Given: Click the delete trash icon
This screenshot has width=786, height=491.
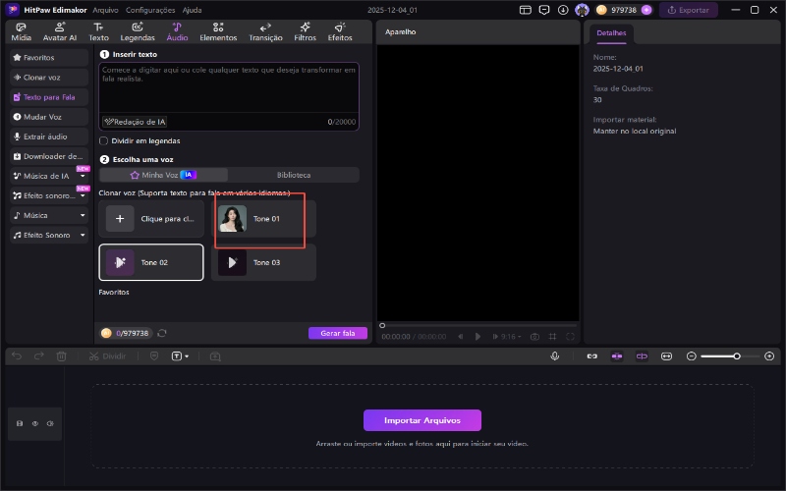Looking at the screenshot, I should (61, 356).
